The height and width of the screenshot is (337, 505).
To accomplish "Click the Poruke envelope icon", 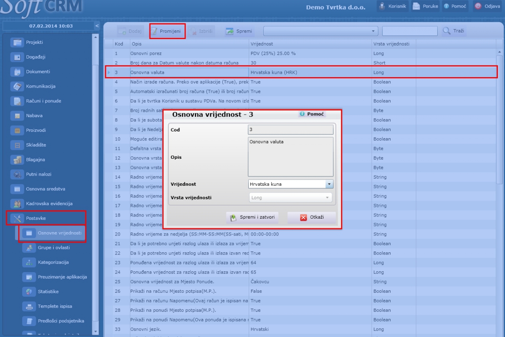I will click(x=416, y=6).
